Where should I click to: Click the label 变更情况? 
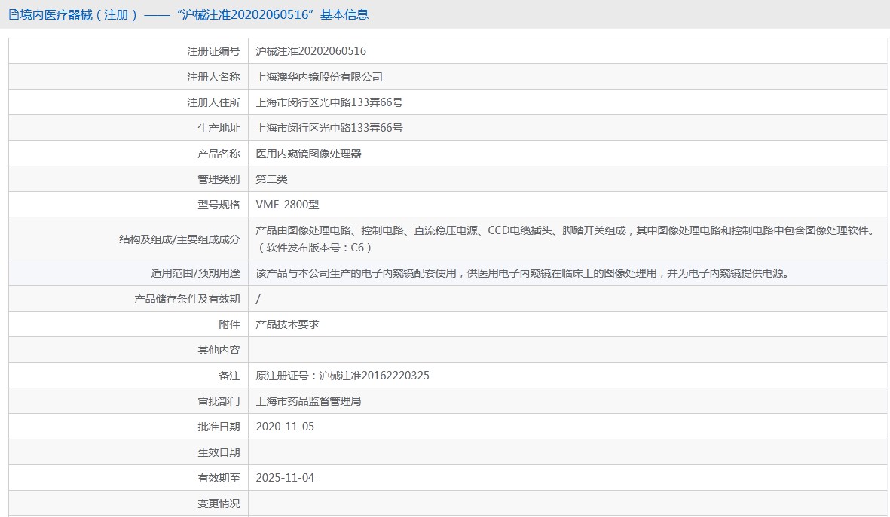[219, 503]
